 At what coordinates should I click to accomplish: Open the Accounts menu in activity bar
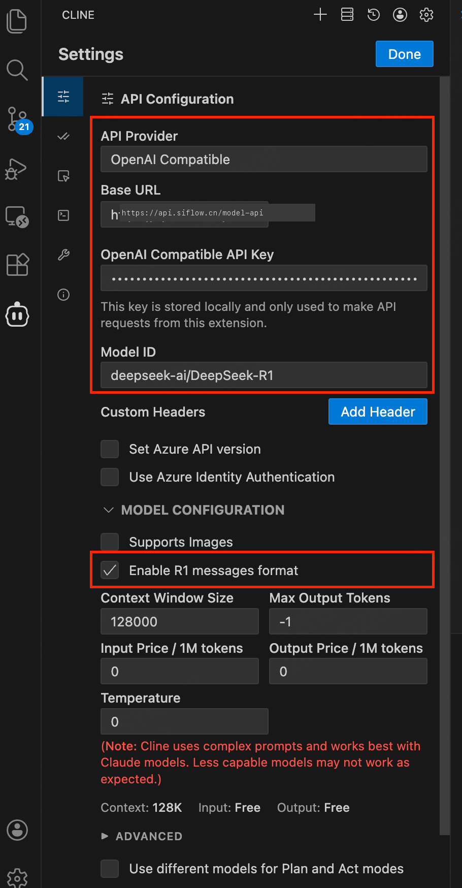click(x=17, y=830)
